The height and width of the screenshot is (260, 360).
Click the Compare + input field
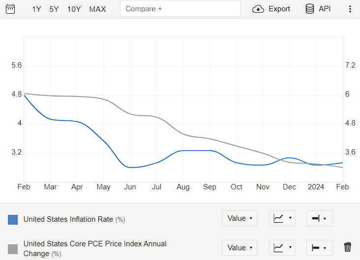180,8
